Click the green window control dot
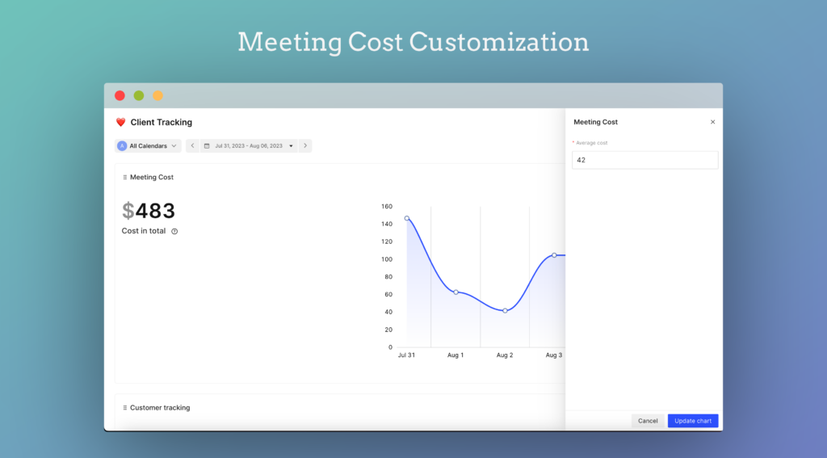Viewport: 827px width, 458px height. 139,95
